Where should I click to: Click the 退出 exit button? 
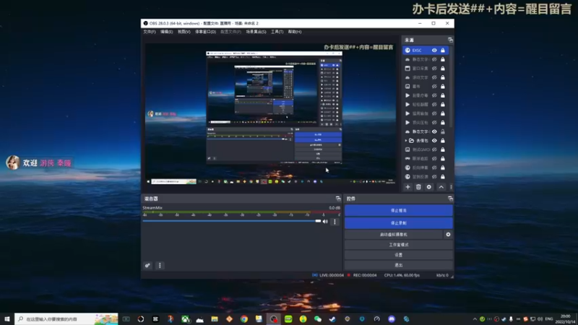399,265
